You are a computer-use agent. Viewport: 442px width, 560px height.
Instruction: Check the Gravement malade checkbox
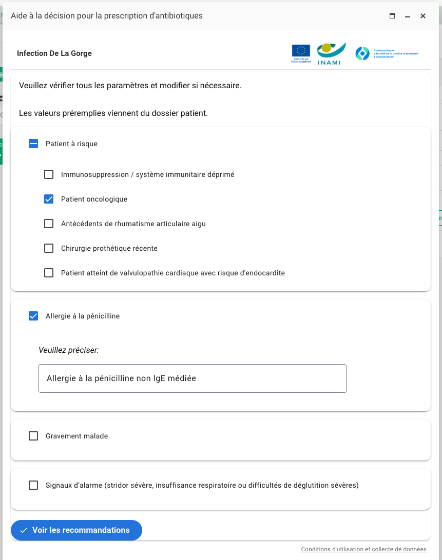click(x=33, y=436)
